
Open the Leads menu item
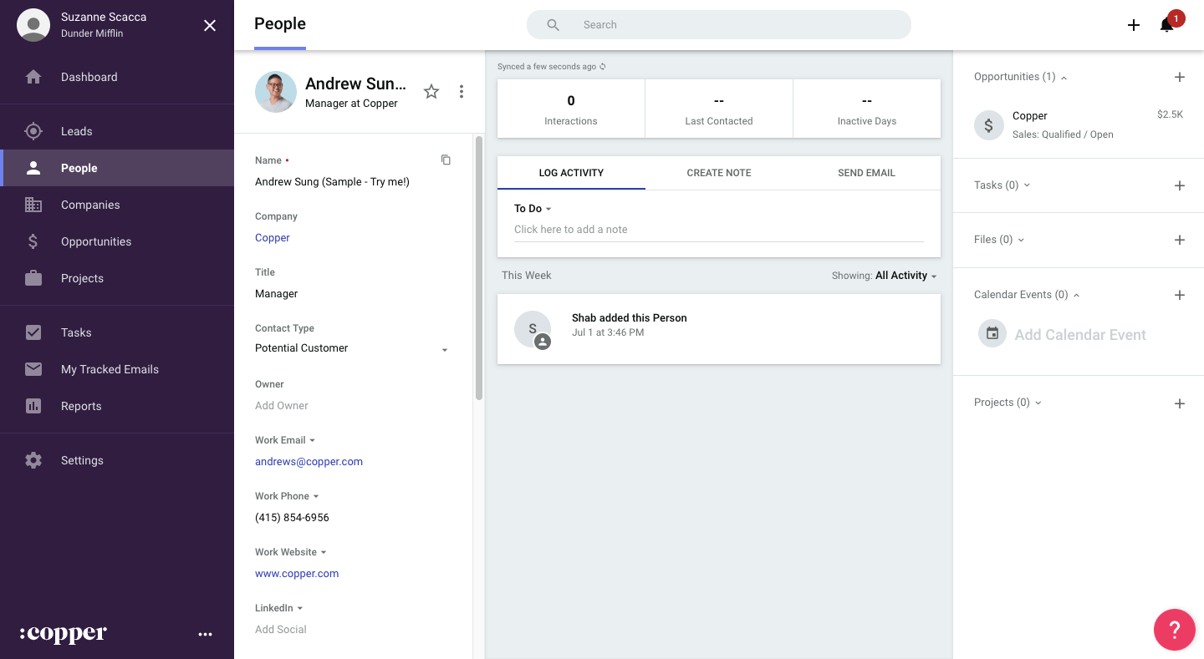(x=117, y=131)
